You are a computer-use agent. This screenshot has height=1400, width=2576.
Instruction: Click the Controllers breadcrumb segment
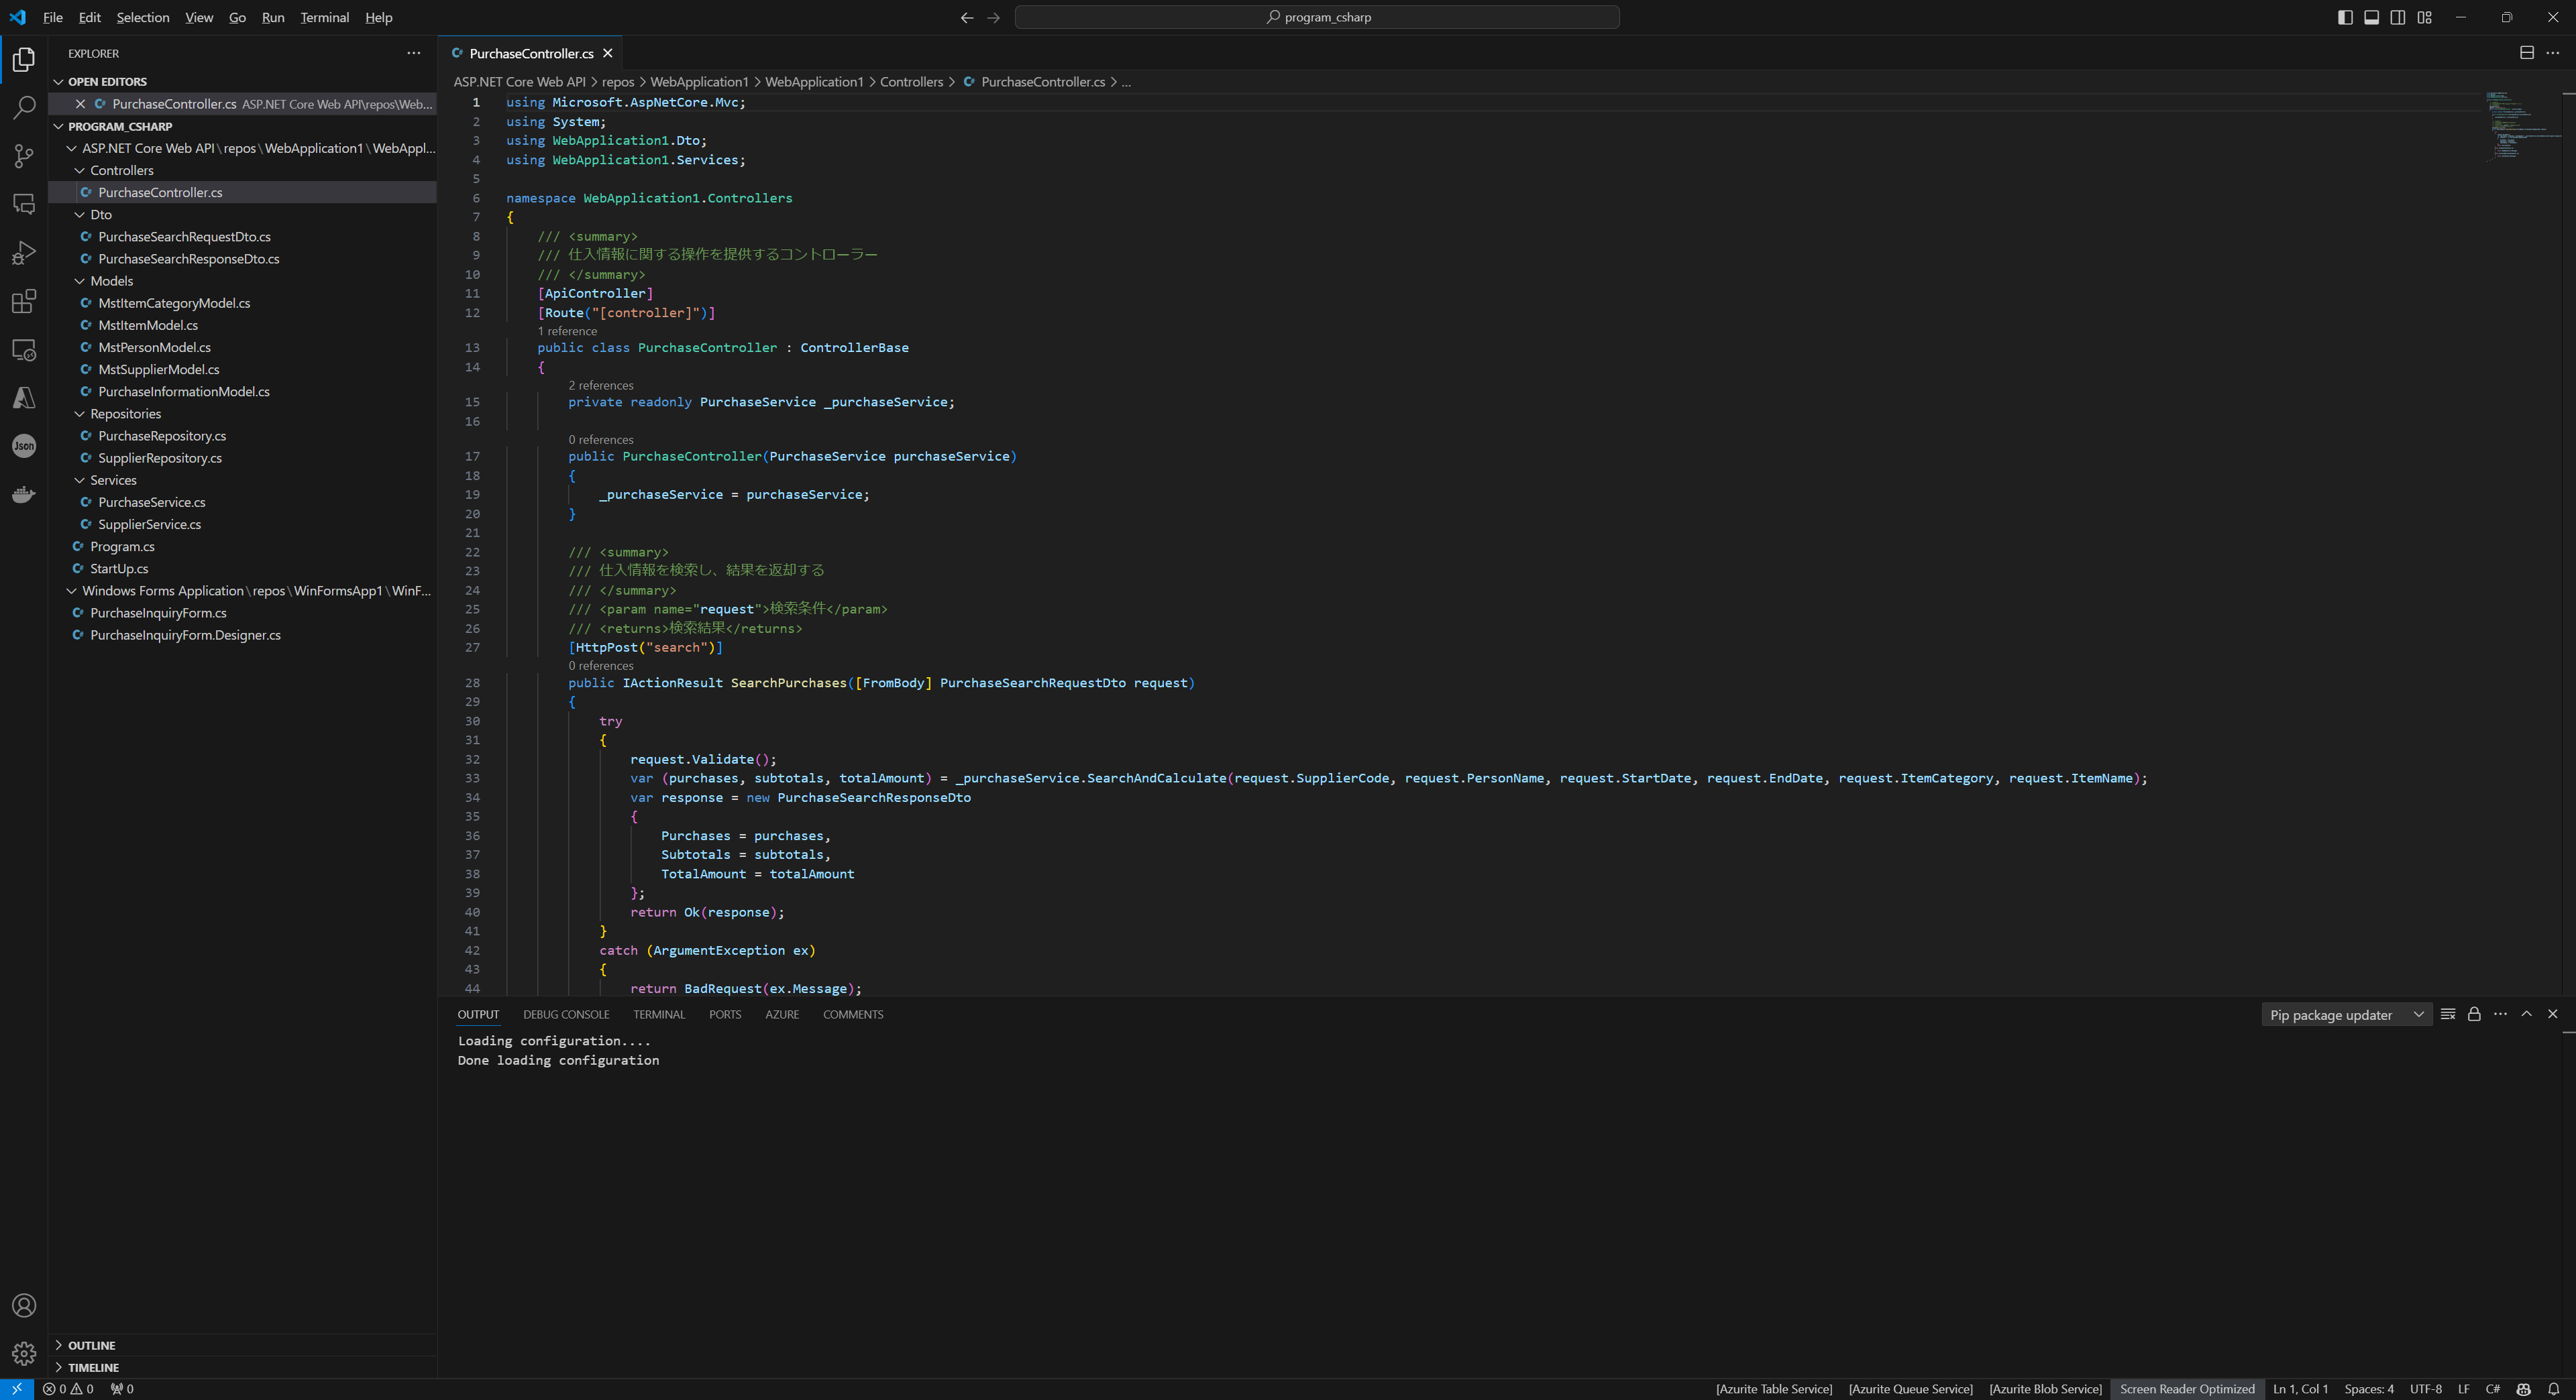coord(911,82)
